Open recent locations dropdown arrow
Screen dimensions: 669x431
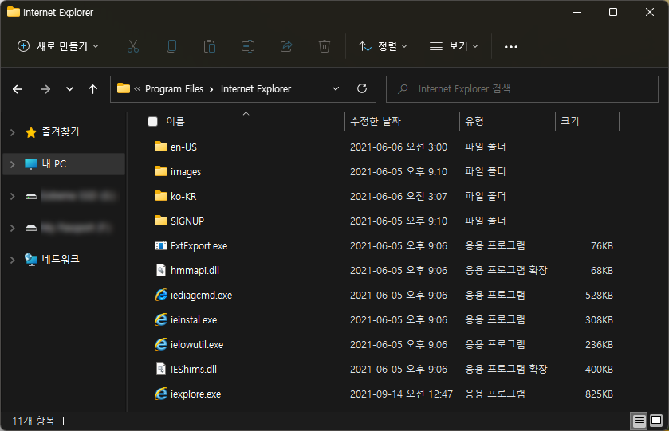[69, 89]
